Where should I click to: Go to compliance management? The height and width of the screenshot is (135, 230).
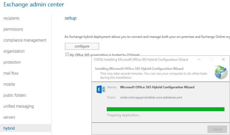(25, 40)
